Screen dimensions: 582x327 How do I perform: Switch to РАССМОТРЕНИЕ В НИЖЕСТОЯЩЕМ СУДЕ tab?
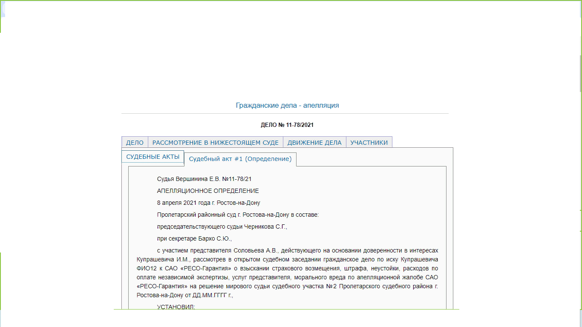point(215,143)
